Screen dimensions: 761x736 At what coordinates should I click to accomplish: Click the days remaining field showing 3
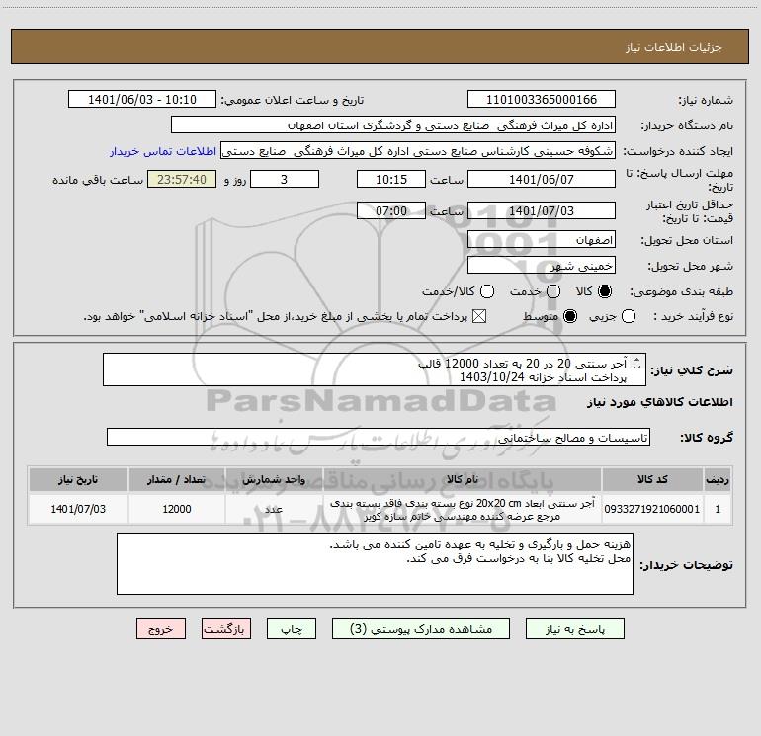pyautogui.click(x=285, y=179)
